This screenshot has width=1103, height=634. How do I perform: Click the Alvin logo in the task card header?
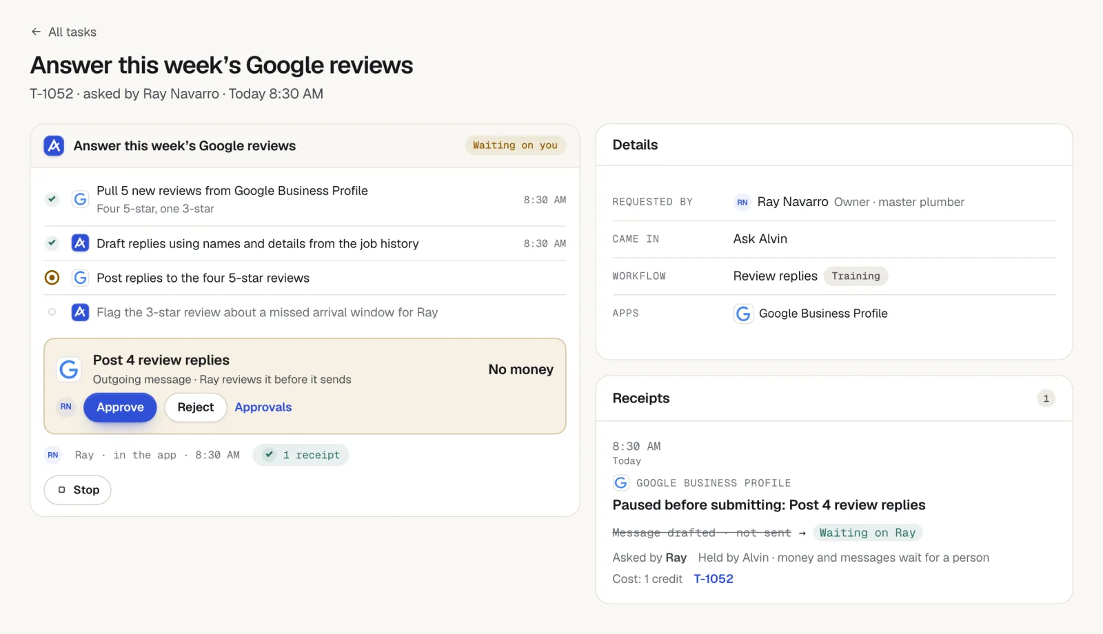pos(54,145)
